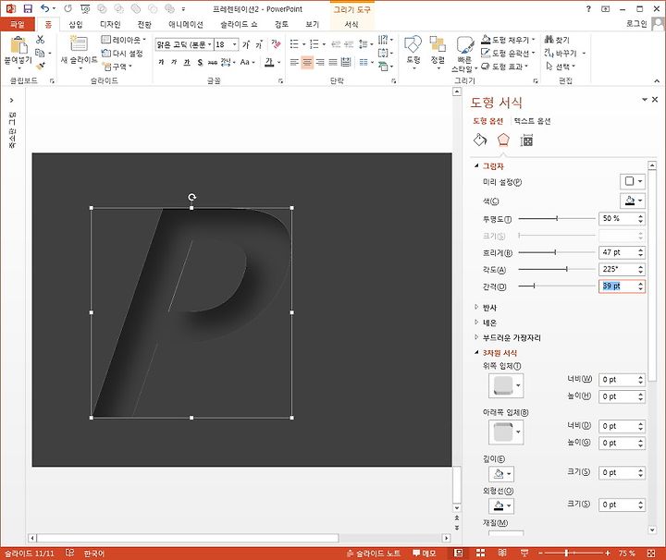Click the Decrease Font Size icon
666x560 pixels.
tap(259, 44)
